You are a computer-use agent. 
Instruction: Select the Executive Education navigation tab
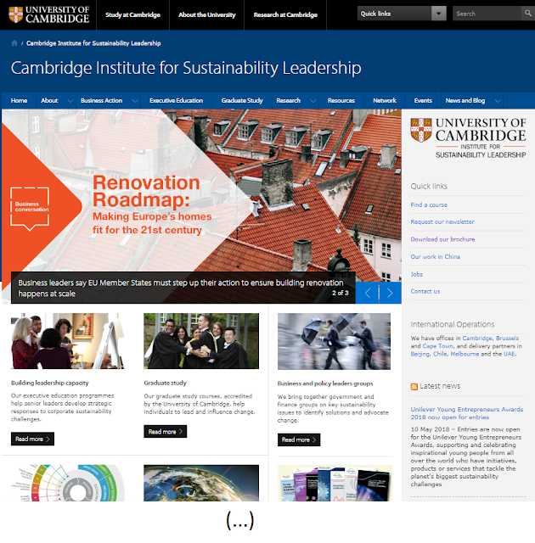(x=176, y=100)
